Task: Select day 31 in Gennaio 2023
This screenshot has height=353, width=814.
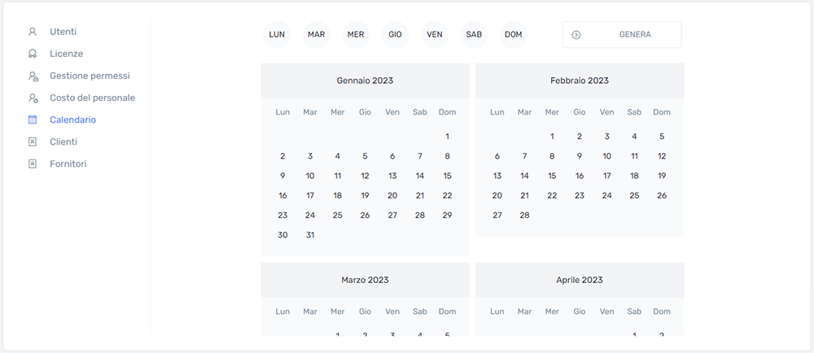Action: [310, 235]
